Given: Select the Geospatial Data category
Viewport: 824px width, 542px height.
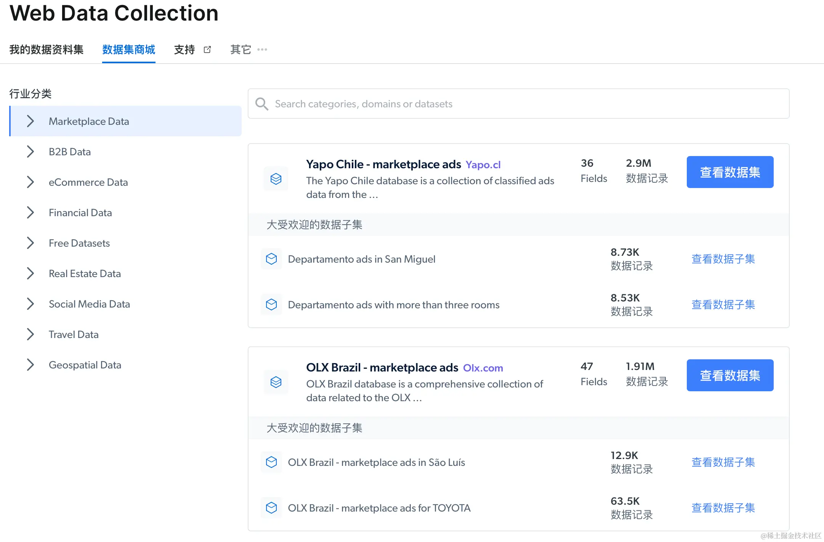Looking at the screenshot, I should point(85,365).
